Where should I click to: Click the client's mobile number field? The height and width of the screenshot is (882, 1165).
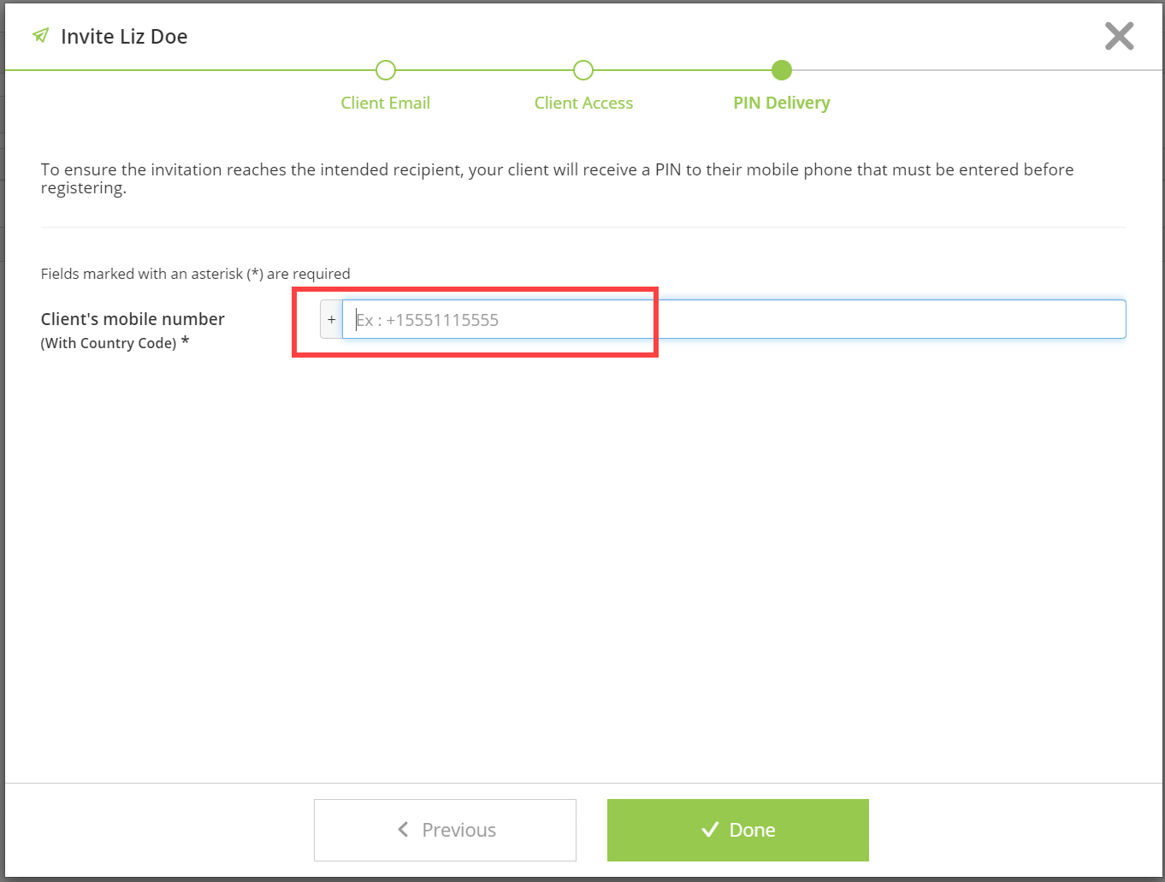734,319
